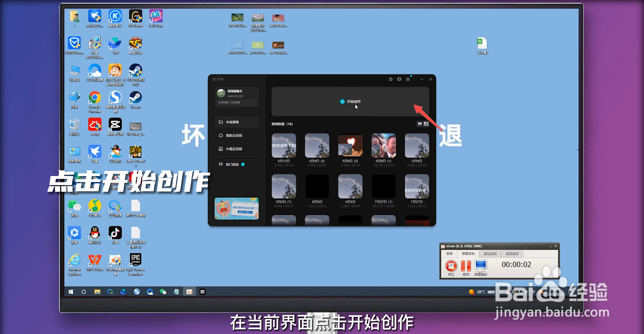644x334 pixels.
Task: Expand hidden icons in the system tray
Action: tap(501, 292)
